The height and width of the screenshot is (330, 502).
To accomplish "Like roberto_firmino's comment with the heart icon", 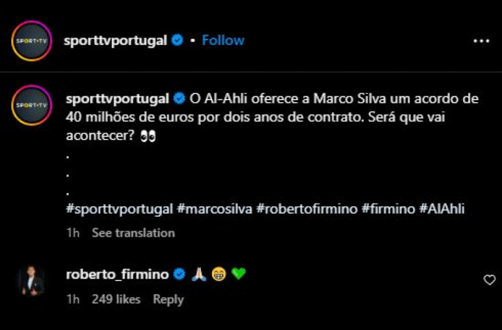I will (x=489, y=280).
